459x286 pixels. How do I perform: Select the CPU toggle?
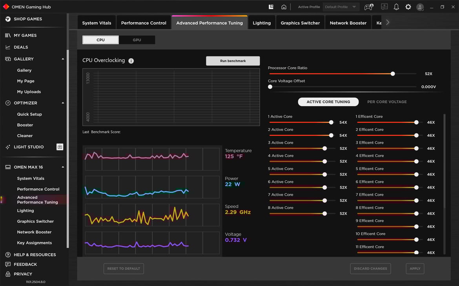click(x=100, y=40)
